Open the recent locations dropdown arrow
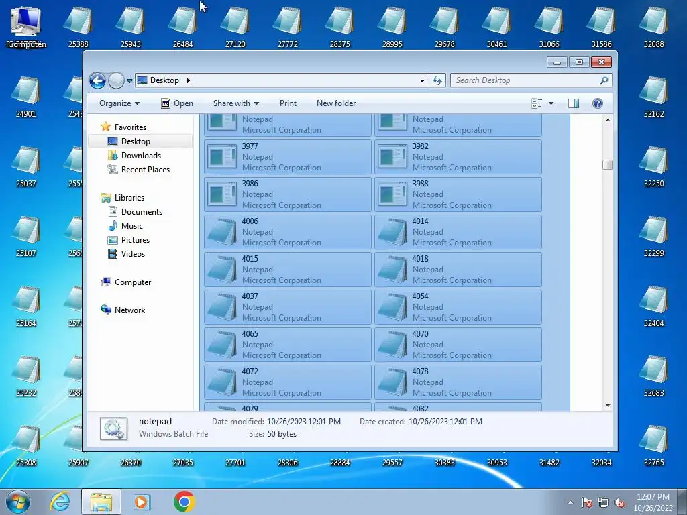The image size is (687, 515). click(x=129, y=81)
